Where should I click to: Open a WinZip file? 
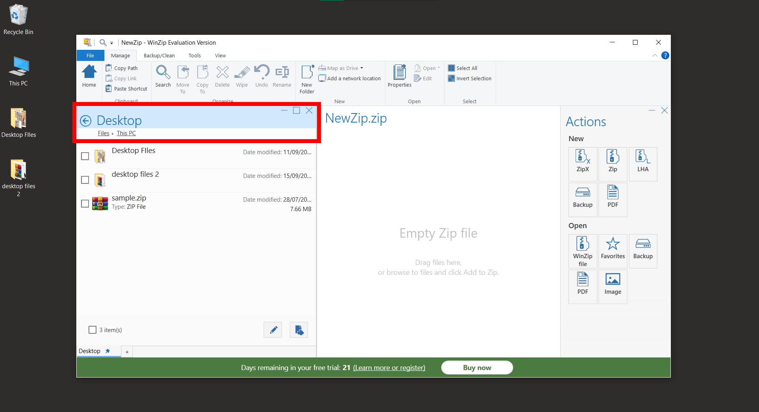[x=582, y=251]
